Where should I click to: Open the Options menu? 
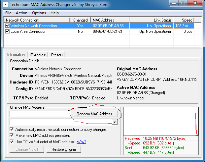pyautogui.click(x=39, y=13)
